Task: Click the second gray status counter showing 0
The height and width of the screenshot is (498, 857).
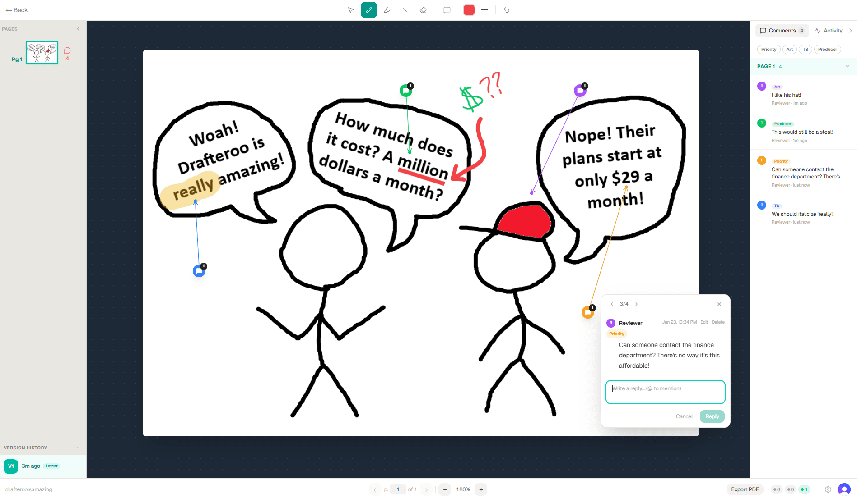Action: [x=790, y=489]
